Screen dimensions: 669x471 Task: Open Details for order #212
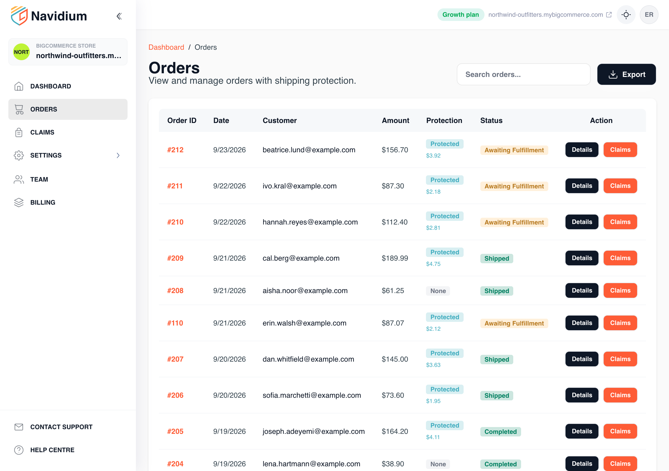click(582, 150)
